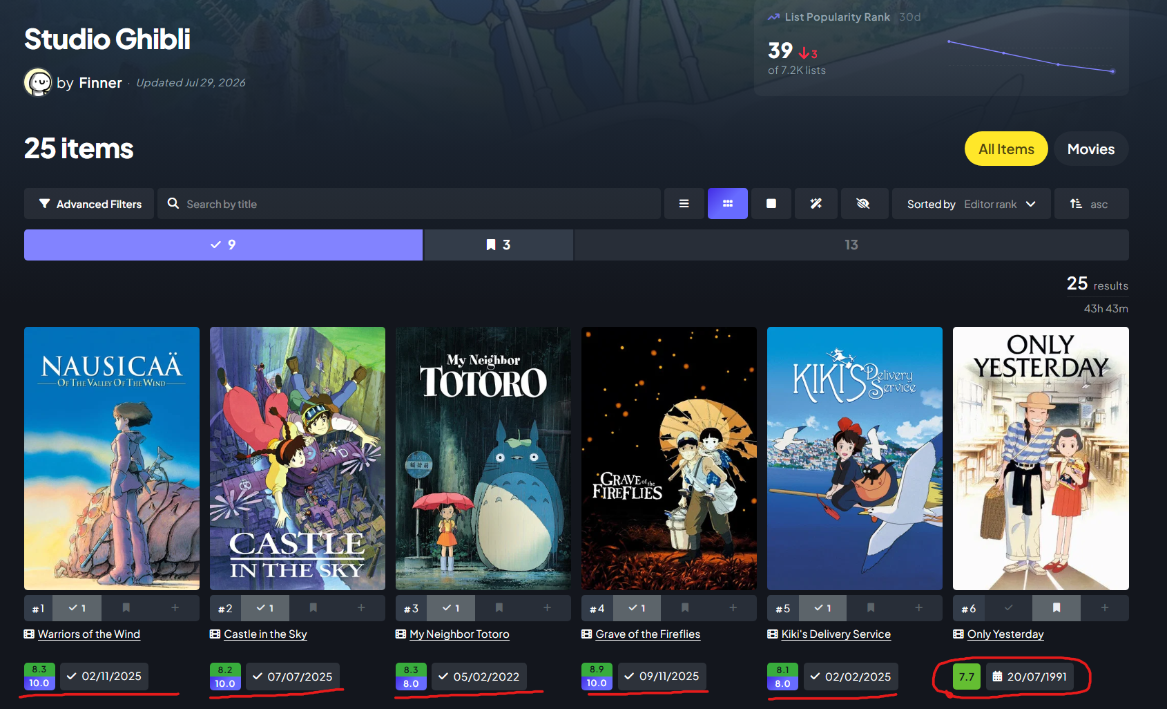The height and width of the screenshot is (709, 1167).
Task: Click the 8.9 rating badge on Grave of the Fireflies
Action: [597, 670]
